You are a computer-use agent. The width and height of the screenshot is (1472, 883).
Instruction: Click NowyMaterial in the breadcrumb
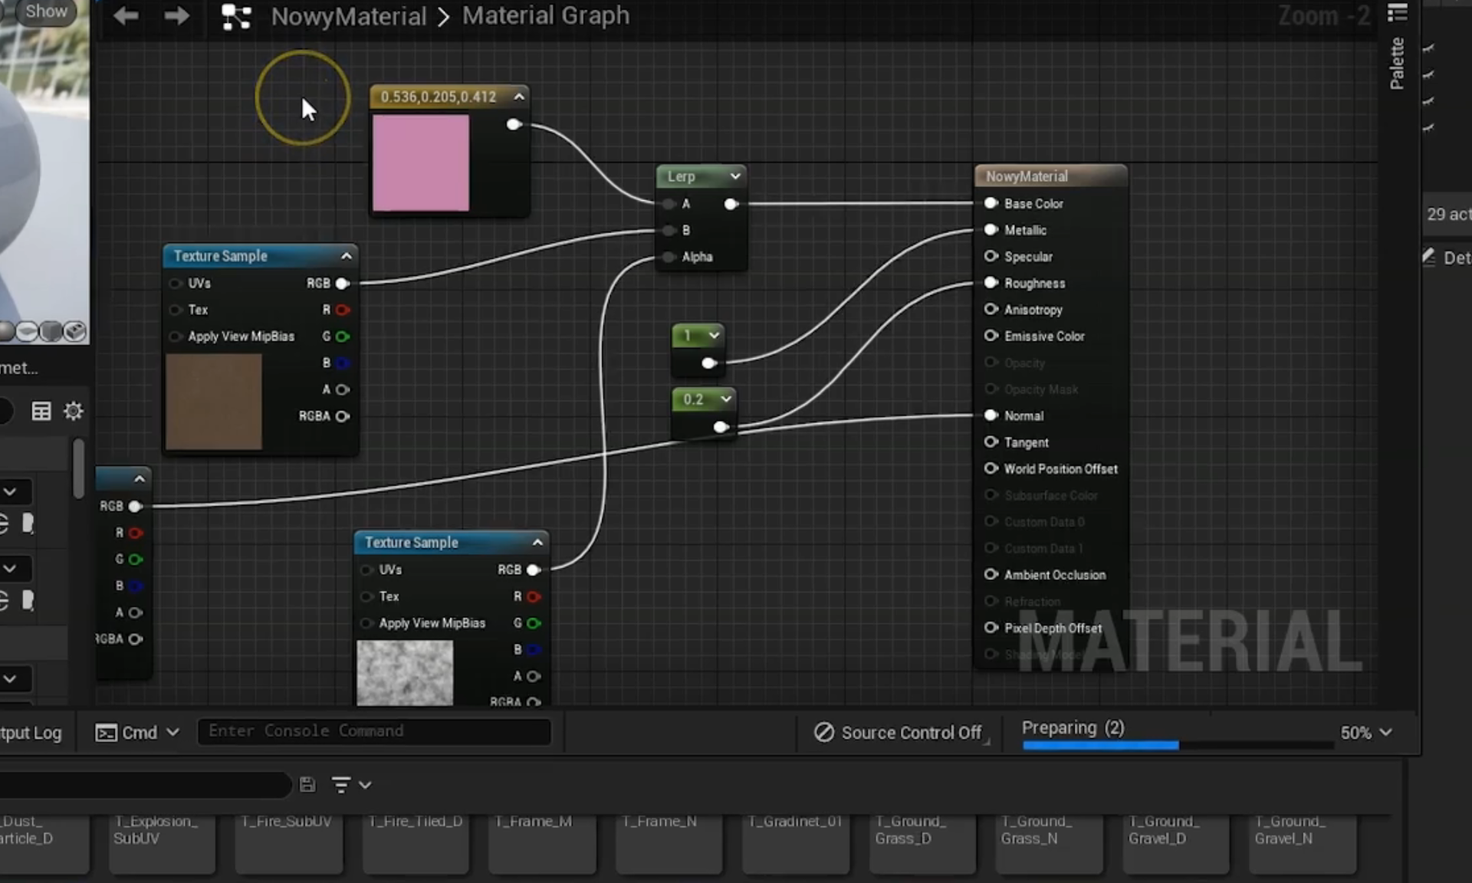(348, 16)
